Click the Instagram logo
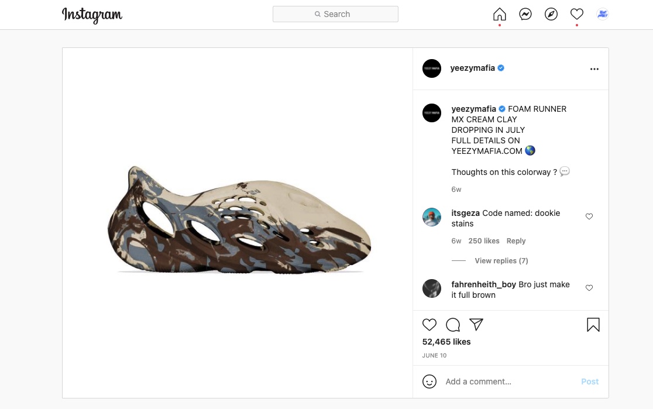Image resolution: width=653 pixels, height=409 pixels. click(92, 15)
